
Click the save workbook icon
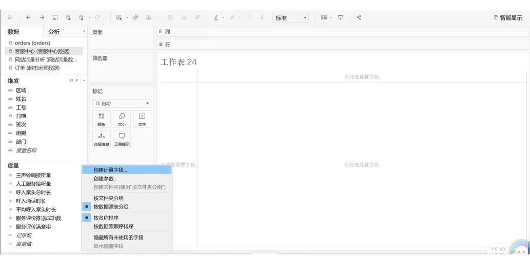pyautogui.click(x=55, y=17)
